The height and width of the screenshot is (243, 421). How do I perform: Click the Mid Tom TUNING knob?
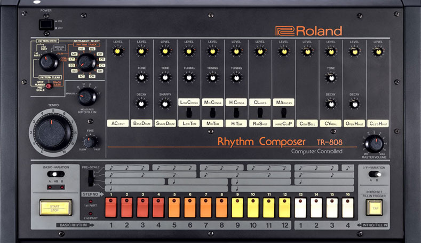point(213,77)
